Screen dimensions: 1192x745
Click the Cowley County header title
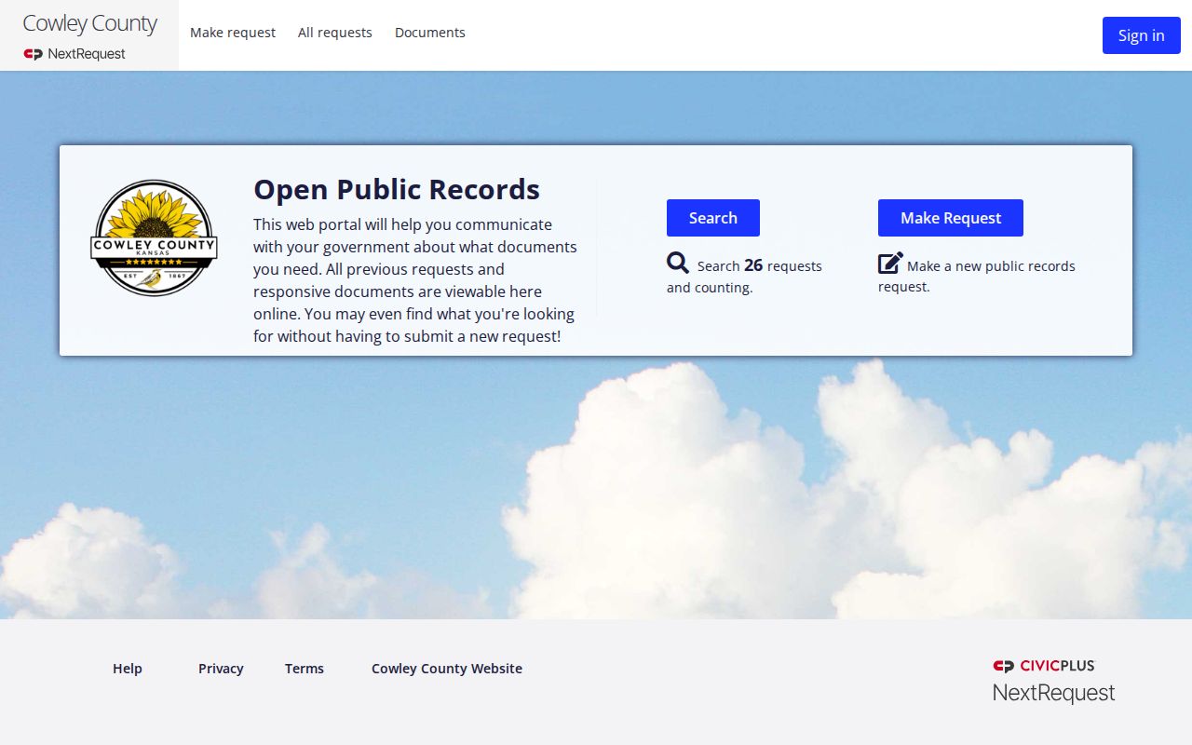[x=89, y=23]
